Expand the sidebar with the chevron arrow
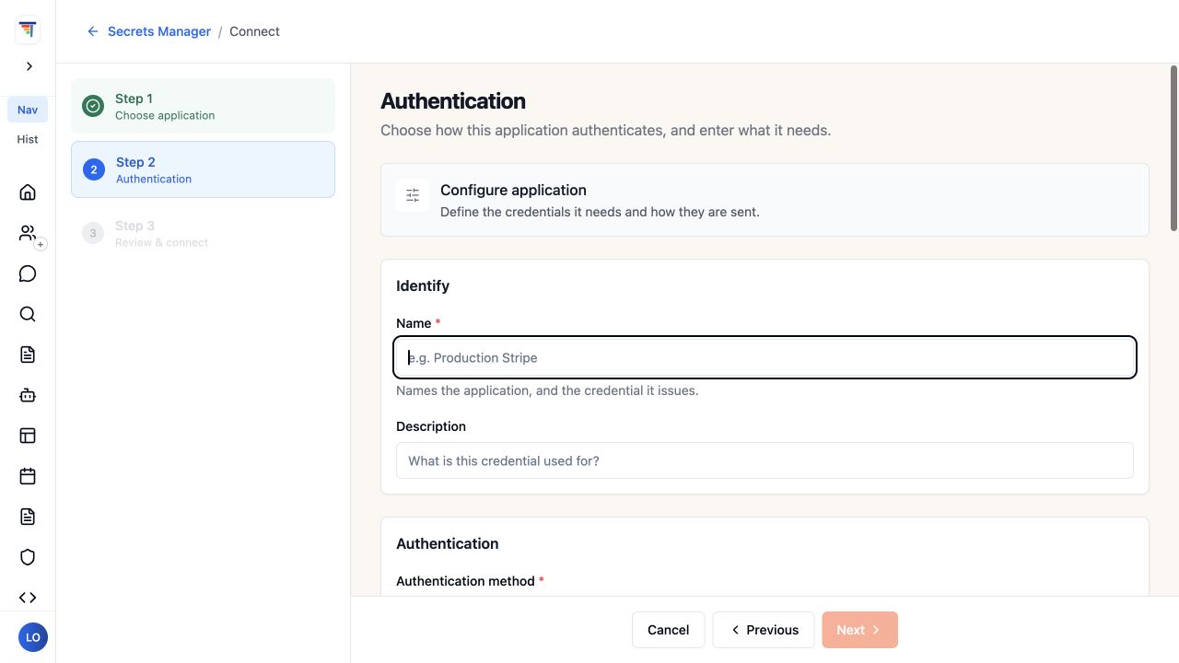Image resolution: width=1179 pixels, height=663 pixels. pyautogui.click(x=29, y=66)
